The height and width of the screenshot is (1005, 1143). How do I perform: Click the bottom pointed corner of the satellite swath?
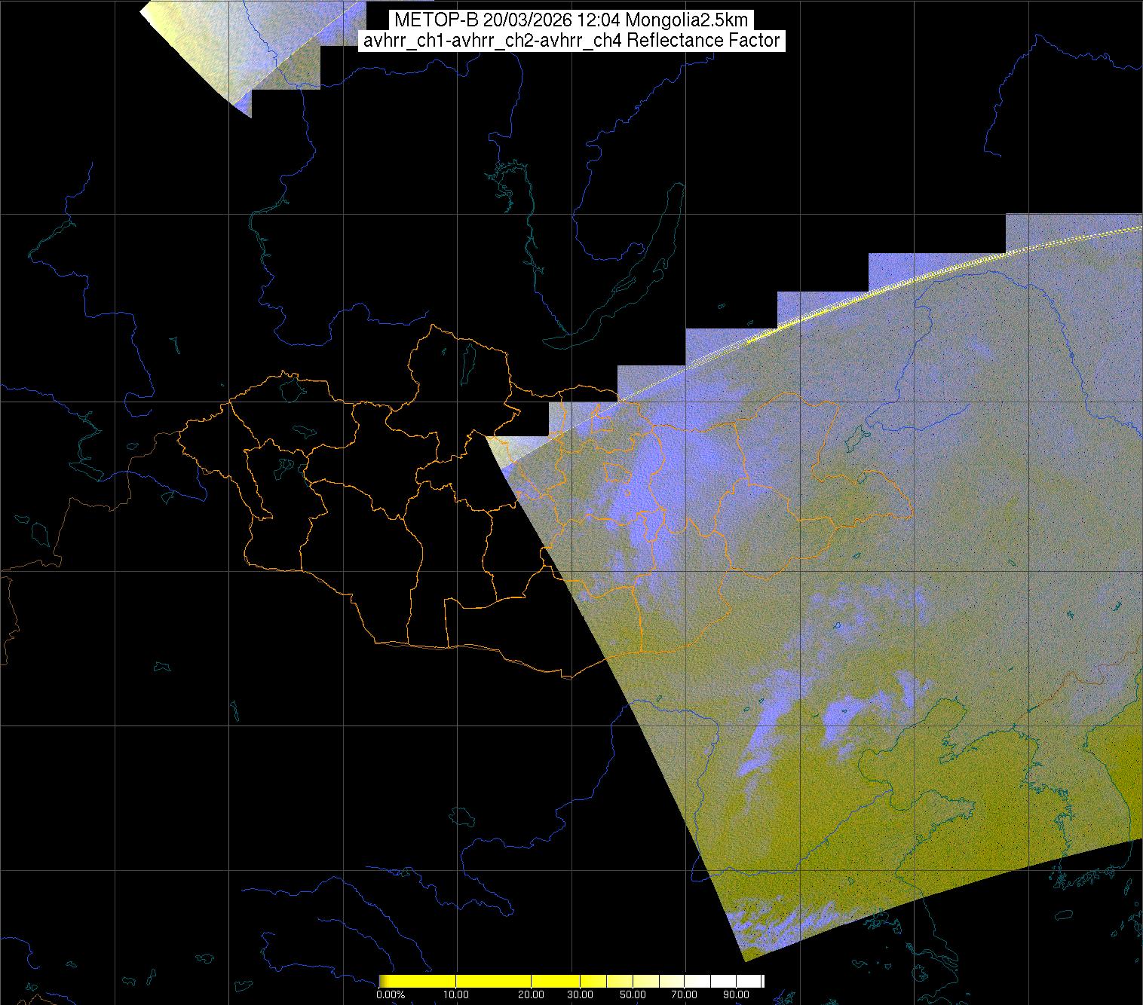[x=745, y=960]
